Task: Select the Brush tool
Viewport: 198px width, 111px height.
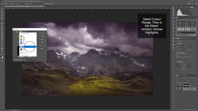Action: coord(2,25)
